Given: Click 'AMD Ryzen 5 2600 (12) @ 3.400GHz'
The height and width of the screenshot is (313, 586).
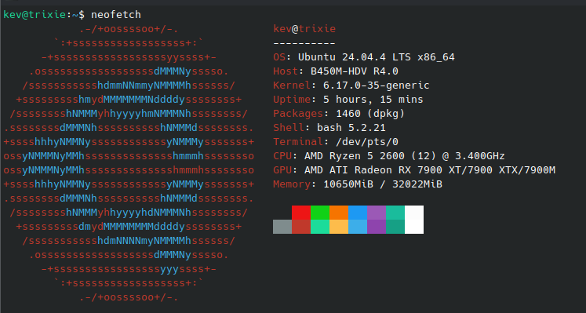Looking at the screenshot, I should (x=405, y=156).
